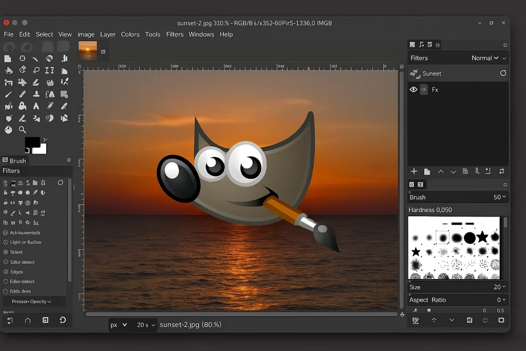
Task: Open the File menu
Action: point(9,34)
